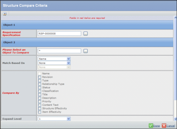Viewport: 177px width, 129px height.
Task: Click the Object 1 section header
Action: 87,25
